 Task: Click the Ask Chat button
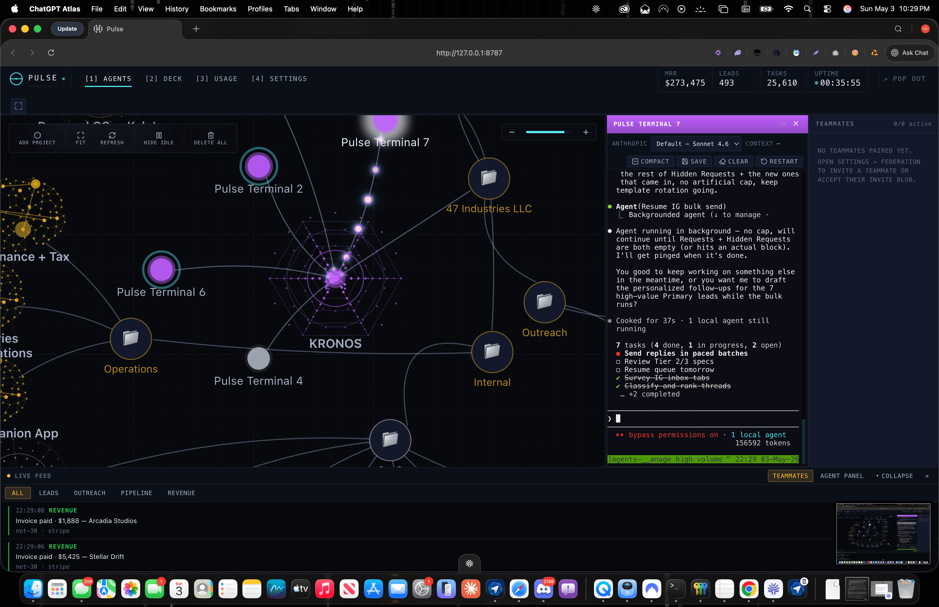click(x=909, y=53)
